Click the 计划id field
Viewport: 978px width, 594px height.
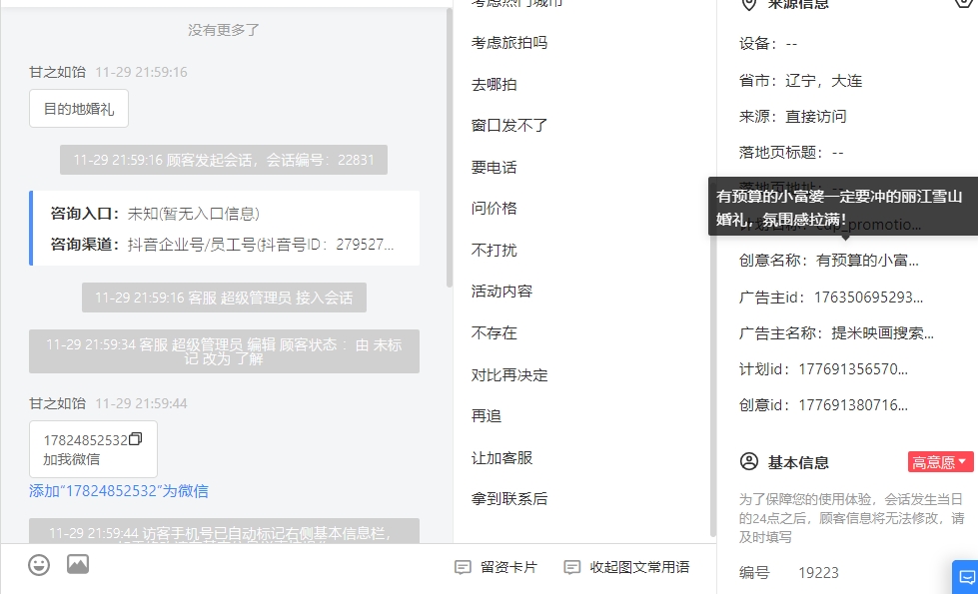click(823, 369)
